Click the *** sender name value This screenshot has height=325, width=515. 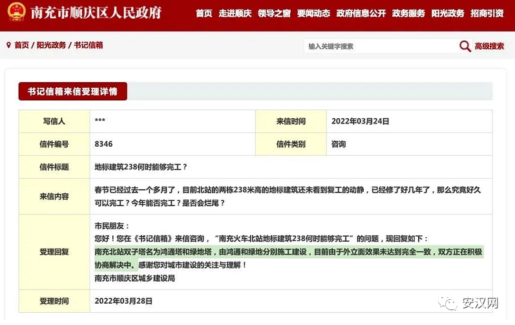[100, 120]
